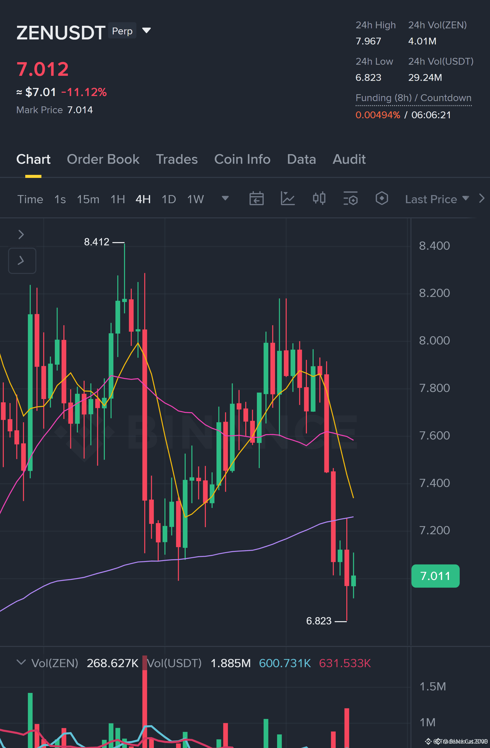The image size is (490, 748).
Task: Open the chart indicators icon
Action: 287,199
